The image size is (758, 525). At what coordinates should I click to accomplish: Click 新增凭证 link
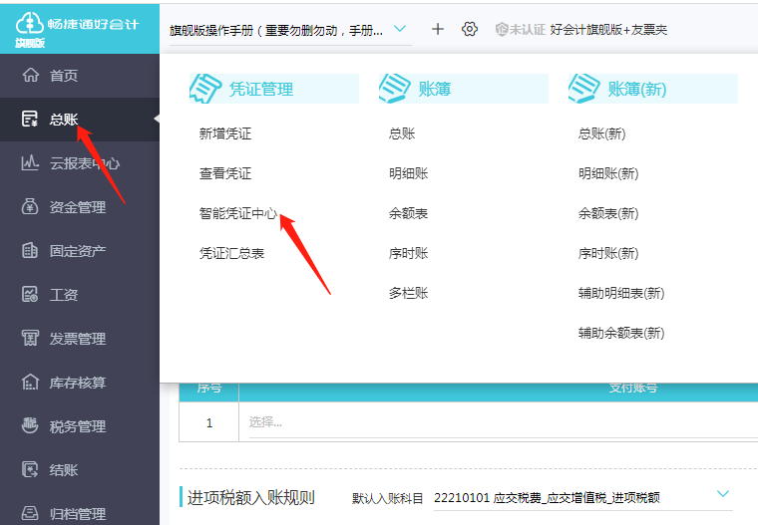[x=225, y=133]
